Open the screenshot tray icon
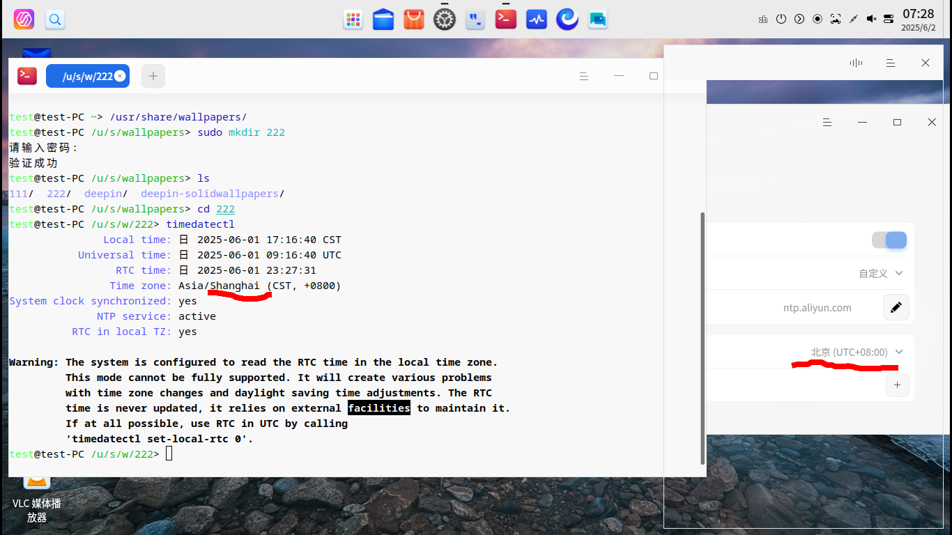 [836, 20]
